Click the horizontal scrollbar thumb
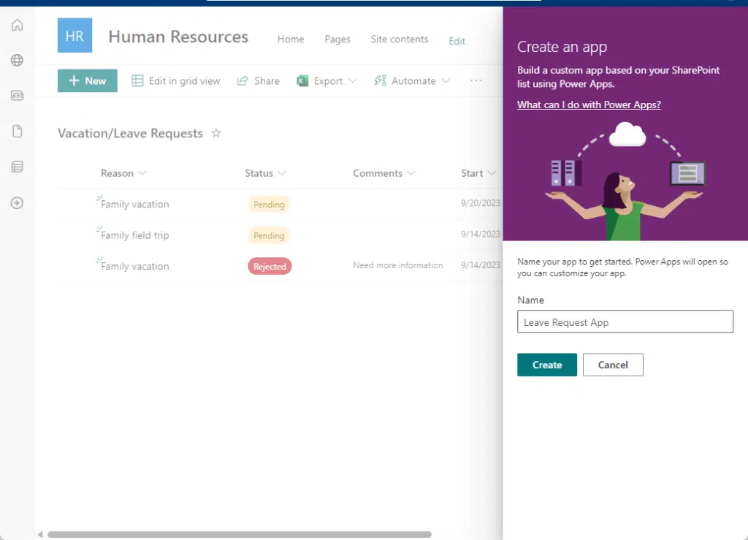 pos(240,534)
